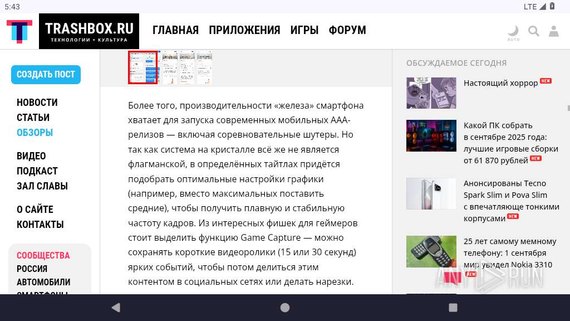Open ПОДКАСТ in the sidebar
Viewport: 570px width, 321px height.
37,171
